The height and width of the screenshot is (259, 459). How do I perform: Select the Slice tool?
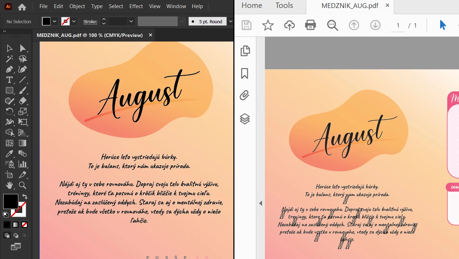coord(23,175)
